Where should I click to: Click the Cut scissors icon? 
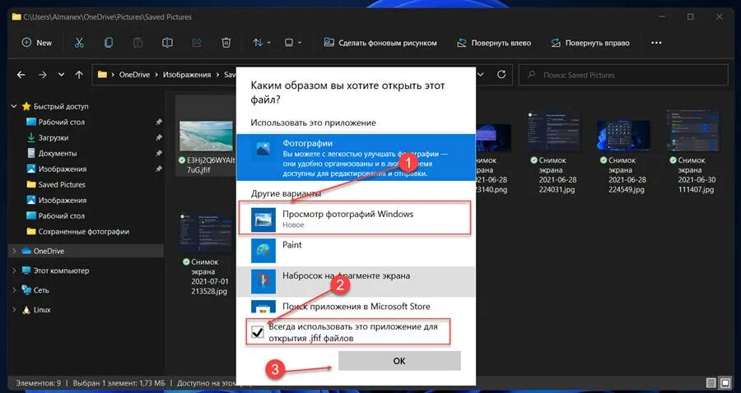click(79, 43)
